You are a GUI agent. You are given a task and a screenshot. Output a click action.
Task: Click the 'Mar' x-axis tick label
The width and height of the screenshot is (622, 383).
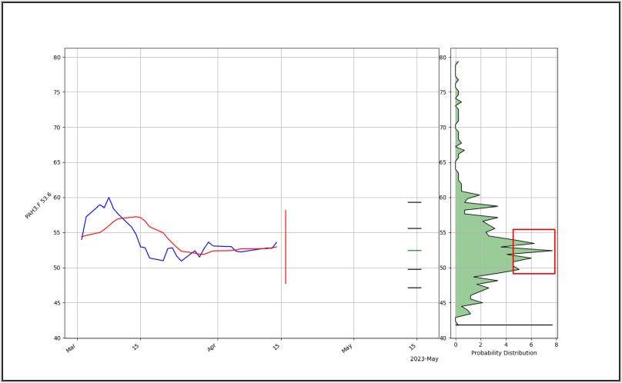coord(71,348)
